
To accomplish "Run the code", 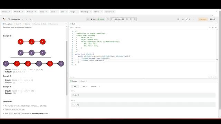I will pos(93,19).
